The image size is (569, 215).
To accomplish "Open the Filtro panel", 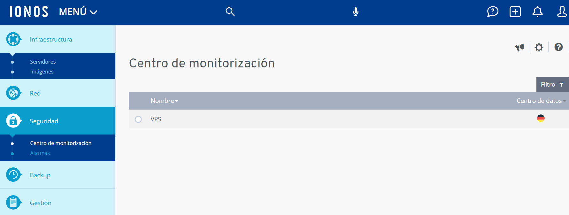I will tap(552, 84).
